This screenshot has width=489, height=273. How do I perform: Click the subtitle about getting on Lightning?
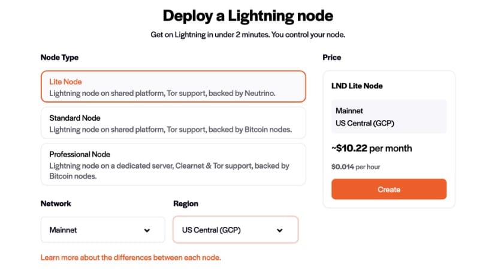[x=247, y=35]
